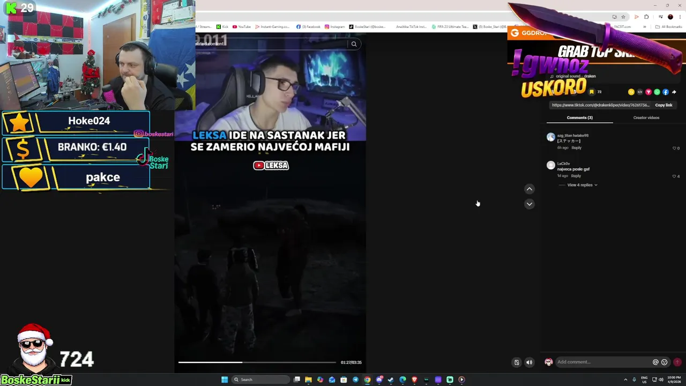
Task: Toggle auto-scroll icon beside the speaker
Action: (517, 362)
